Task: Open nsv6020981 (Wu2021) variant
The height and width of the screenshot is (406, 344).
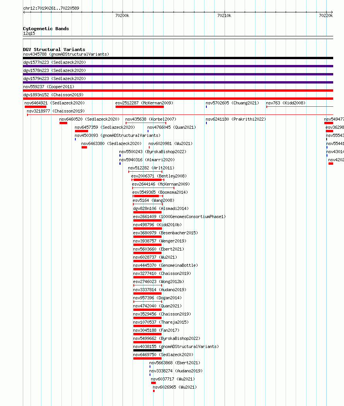Action: (170, 144)
